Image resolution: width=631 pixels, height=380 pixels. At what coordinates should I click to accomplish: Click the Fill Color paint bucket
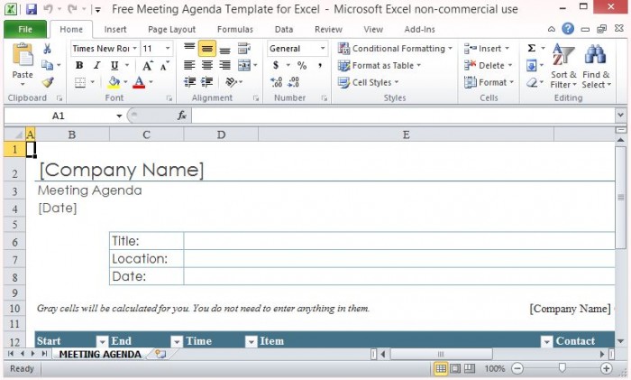click(x=114, y=82)
